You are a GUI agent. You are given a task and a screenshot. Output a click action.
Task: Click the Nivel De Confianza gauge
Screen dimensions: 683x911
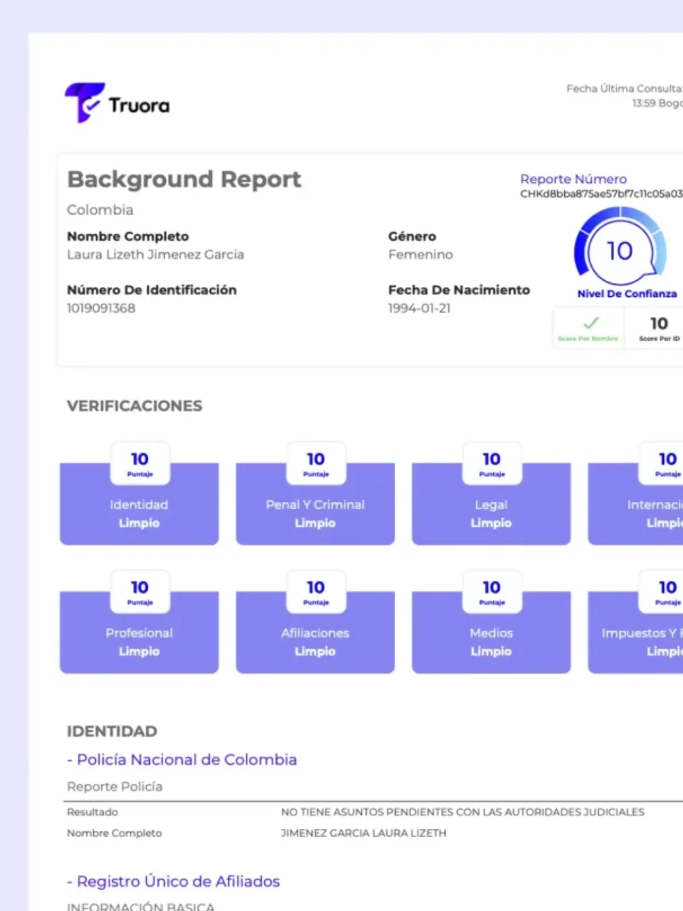(620, 247)
